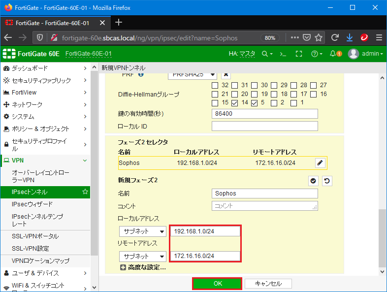Click the FortiGate-60E-01 hostname link
This screenshot has width=387, height=292.
click(89, 54)
